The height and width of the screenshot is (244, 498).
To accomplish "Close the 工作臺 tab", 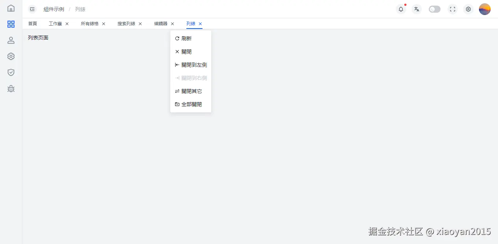I will point(67,24).
